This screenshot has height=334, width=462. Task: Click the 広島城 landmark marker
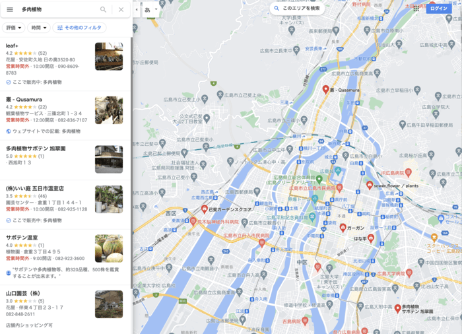pos(338,170)
